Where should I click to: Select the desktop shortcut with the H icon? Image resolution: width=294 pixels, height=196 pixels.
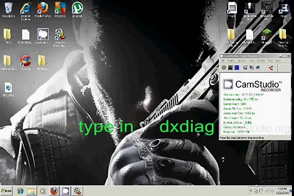284,10
